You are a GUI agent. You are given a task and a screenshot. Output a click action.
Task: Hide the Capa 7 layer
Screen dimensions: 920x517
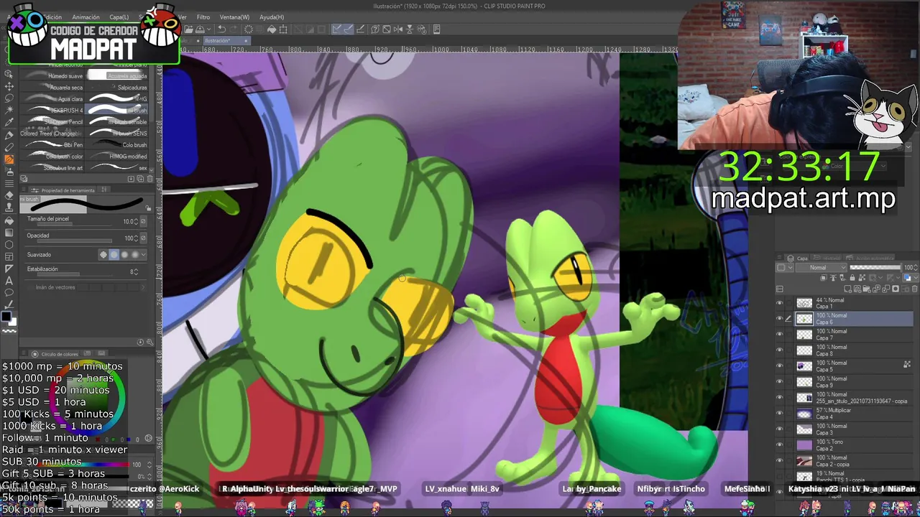779,335
